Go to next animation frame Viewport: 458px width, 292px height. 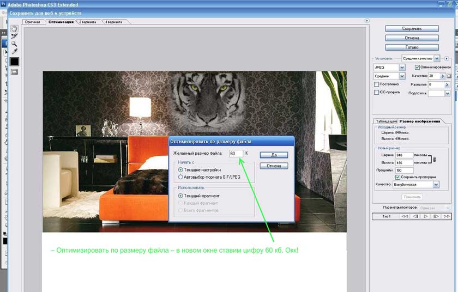point(436,216)
